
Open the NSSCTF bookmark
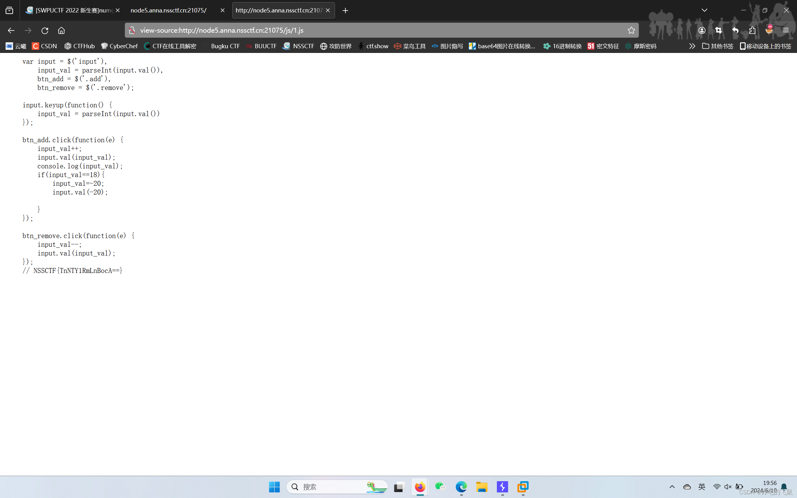tap(298, 46)
